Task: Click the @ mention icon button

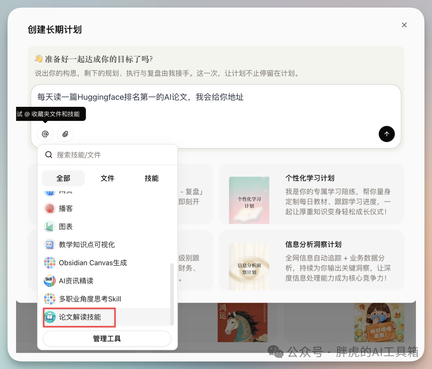Action: click(45, 134)
